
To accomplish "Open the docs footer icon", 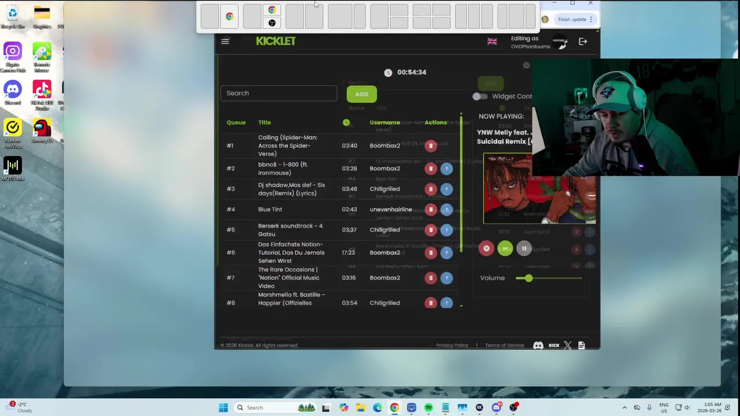I will [x=582, y=346].
